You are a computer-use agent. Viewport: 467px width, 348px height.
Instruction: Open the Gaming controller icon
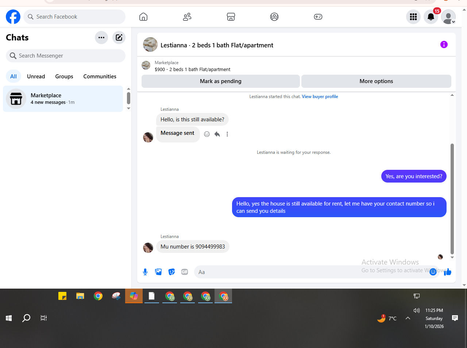pyautogui.click(x=318, y=17)
